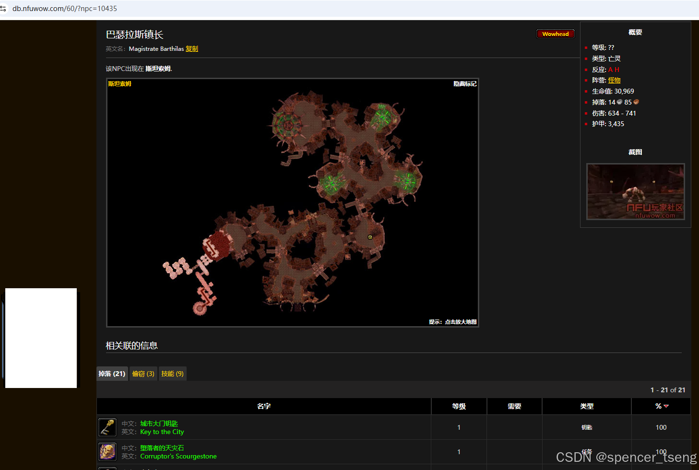
Task: Click the browser address bar URL
Action: pyautogui.click(x=65, y=9)
